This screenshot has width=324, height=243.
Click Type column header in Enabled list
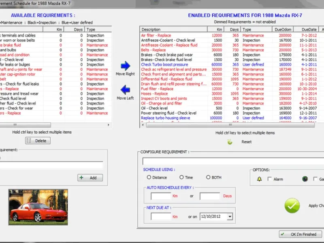point(256,30)
